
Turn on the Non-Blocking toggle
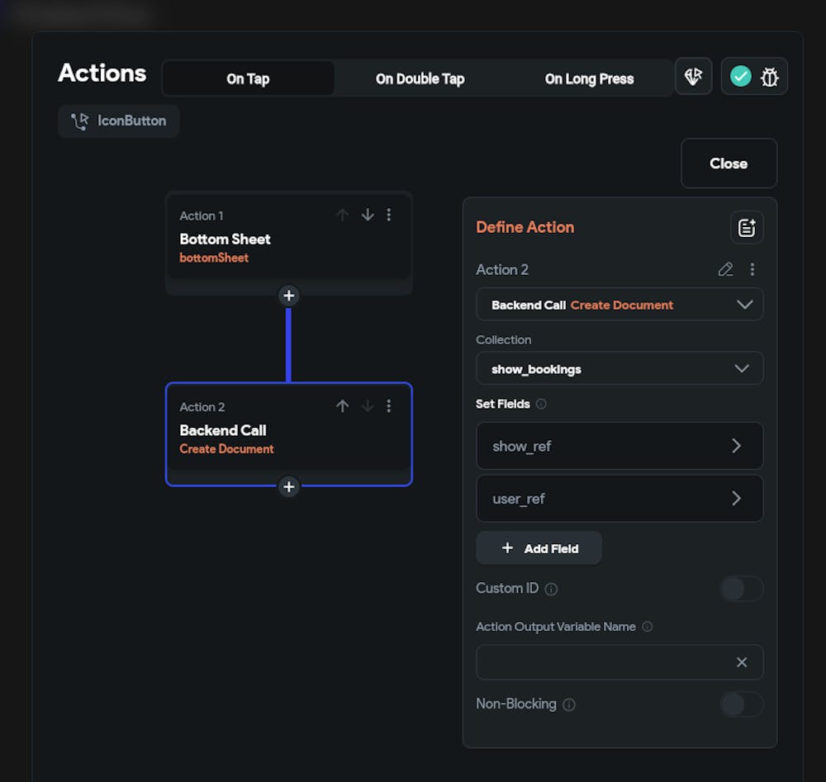(741, 704)
